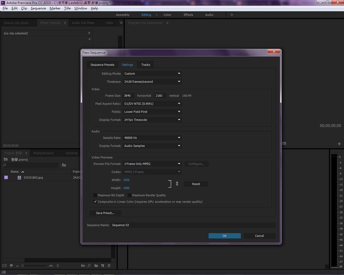This screenshot has height=275, width=344.
Task: Click the chain link icon for preview size
Action: tap(177, 184)
